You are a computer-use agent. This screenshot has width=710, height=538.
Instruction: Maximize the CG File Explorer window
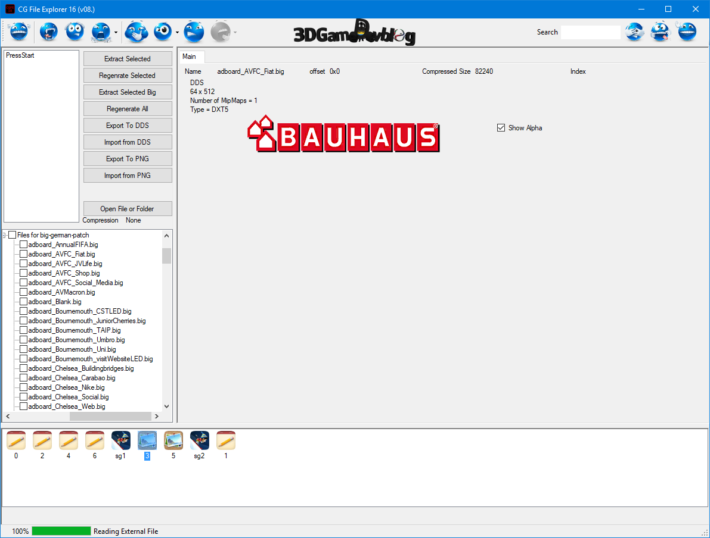[x=668, y=9]
